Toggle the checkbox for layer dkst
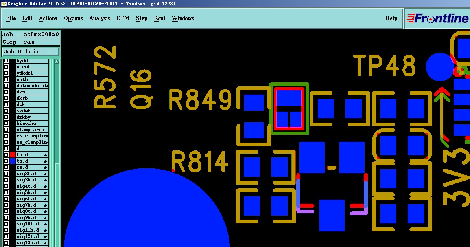 tap(6, 92)
